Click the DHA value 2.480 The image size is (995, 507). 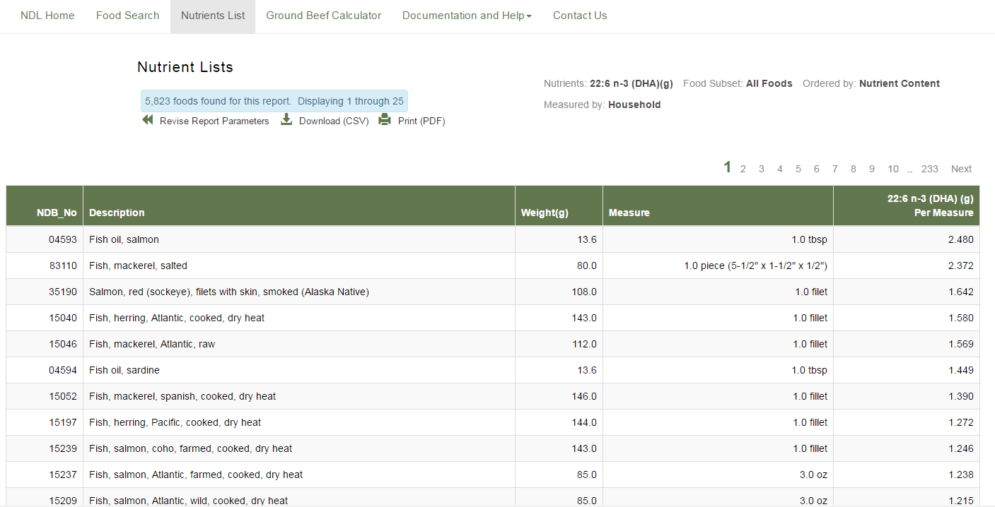point(961,239)
